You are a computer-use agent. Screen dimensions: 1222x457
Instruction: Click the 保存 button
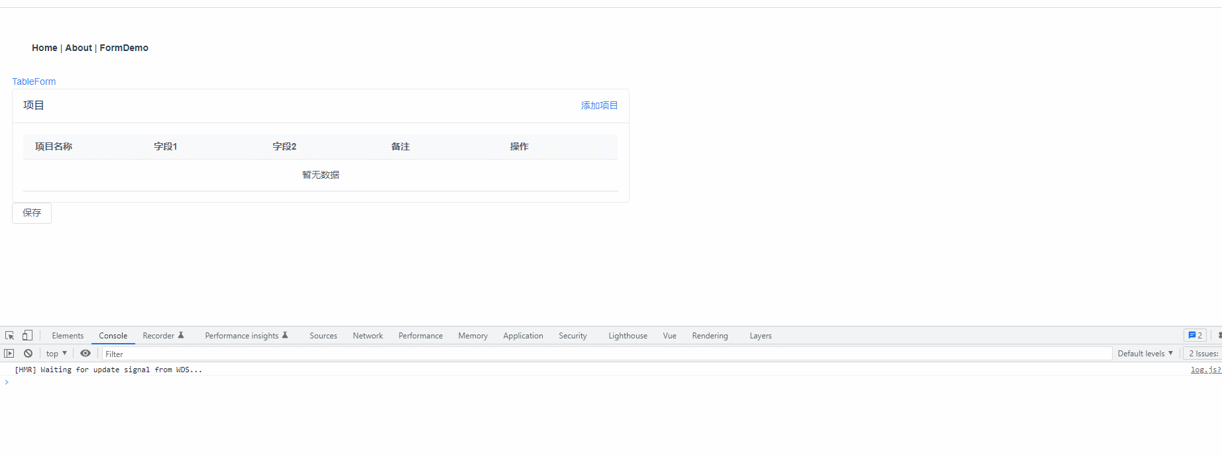[32, 213]
